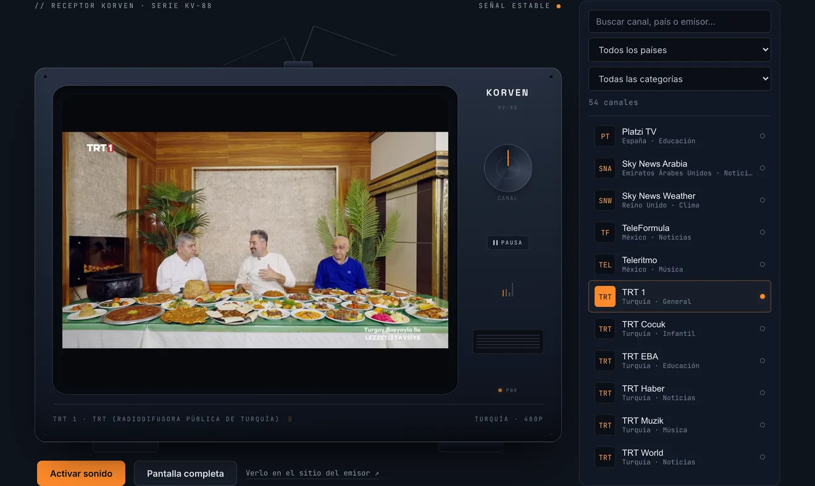Click the Buscar canal search field
The image size is (815, 486).
(x=680, y=22)
